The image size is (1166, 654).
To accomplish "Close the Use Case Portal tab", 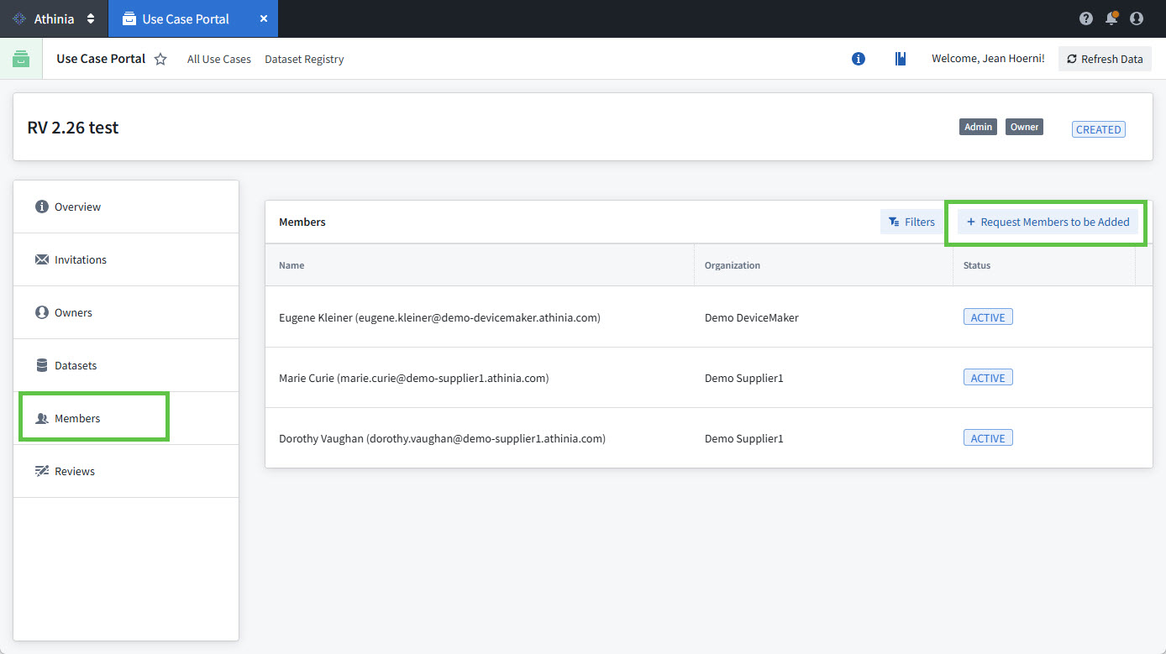I will [x=264, y=18].
